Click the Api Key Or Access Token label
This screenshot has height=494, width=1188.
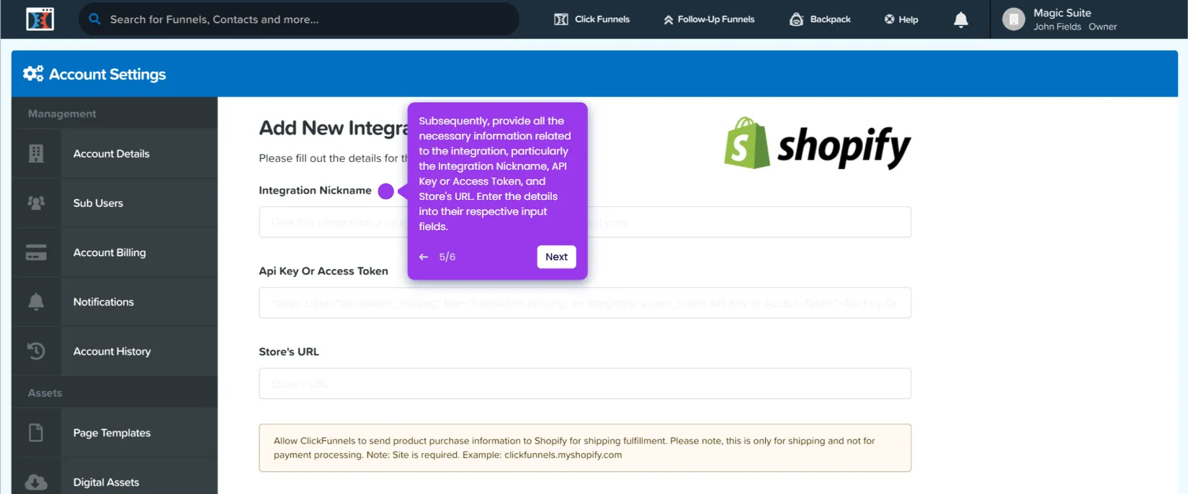pyautogui.click(x=323, y=271)
